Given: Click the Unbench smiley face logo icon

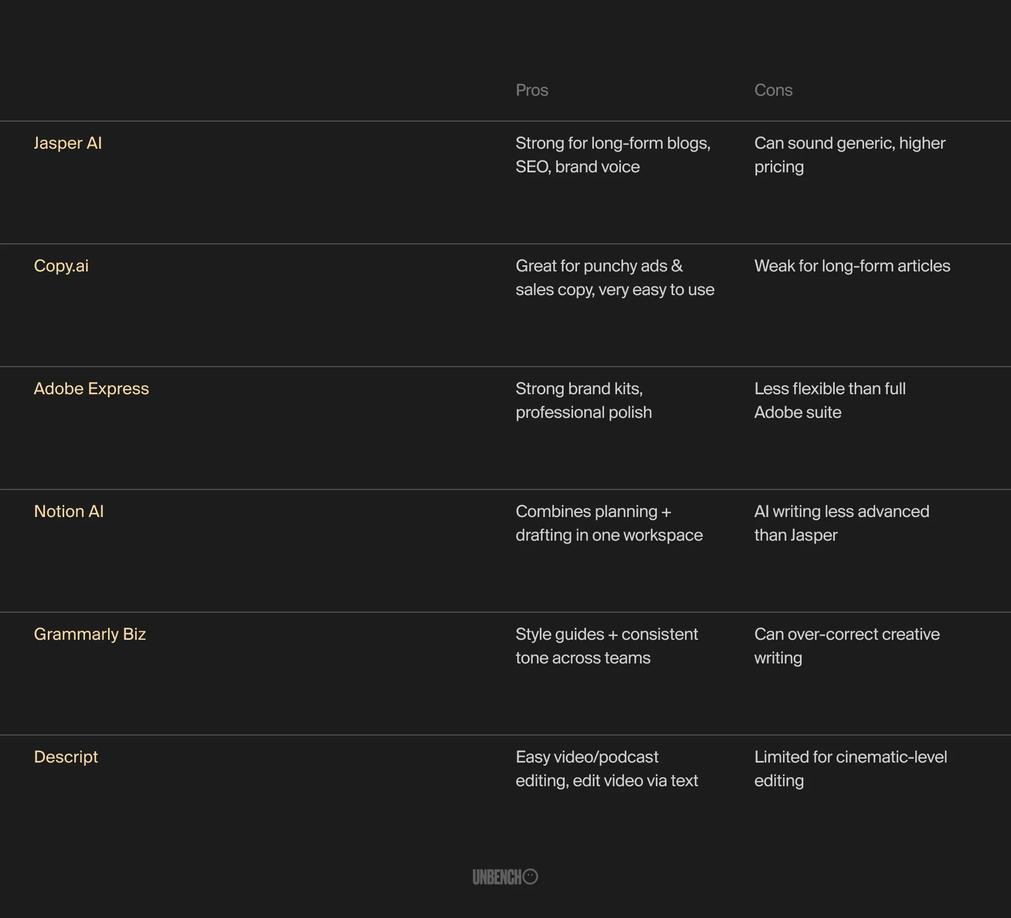Looking at the screenshot, I should [530, 877].
